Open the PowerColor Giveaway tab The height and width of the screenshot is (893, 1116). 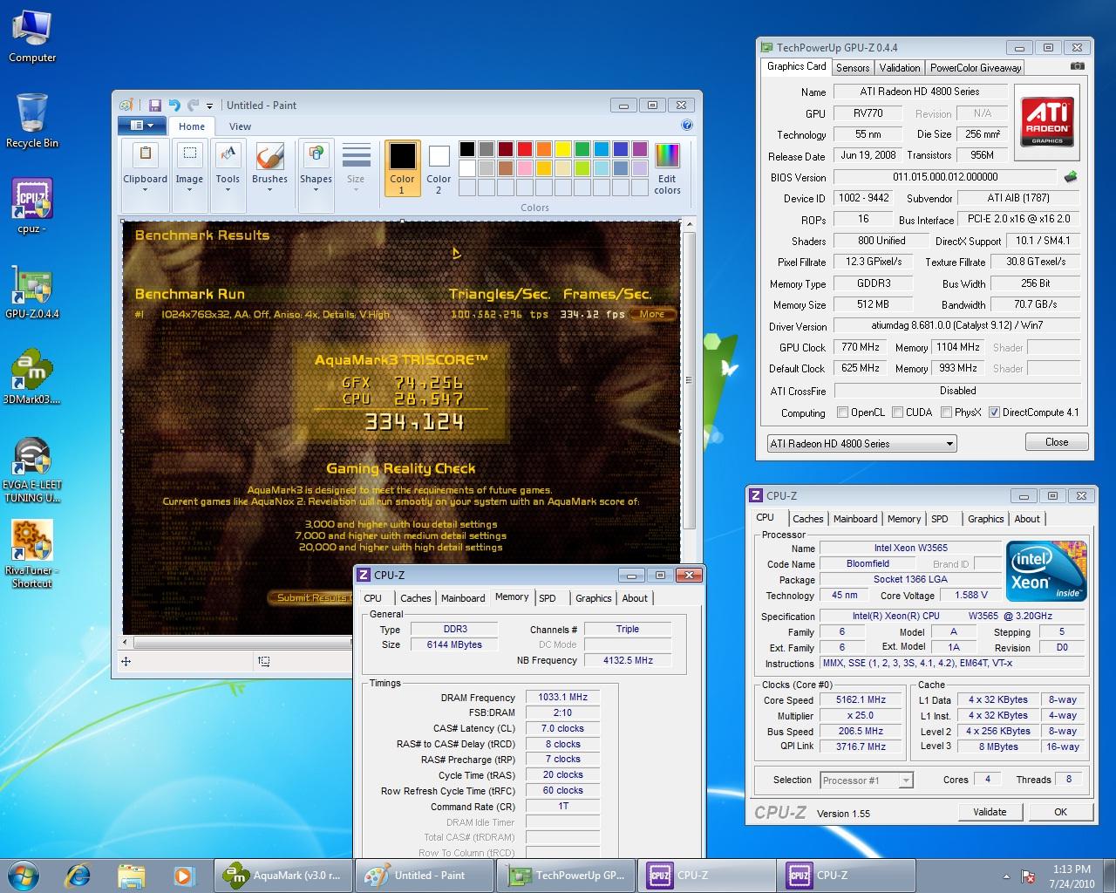(x=975, y=67)
